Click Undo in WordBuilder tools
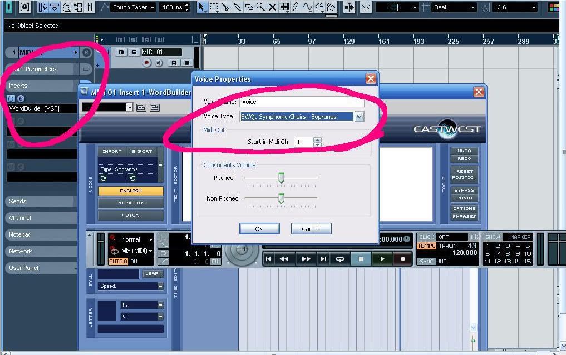Image resolution: width=566 pixels, height=355 pixels. [x=464, y=151]
